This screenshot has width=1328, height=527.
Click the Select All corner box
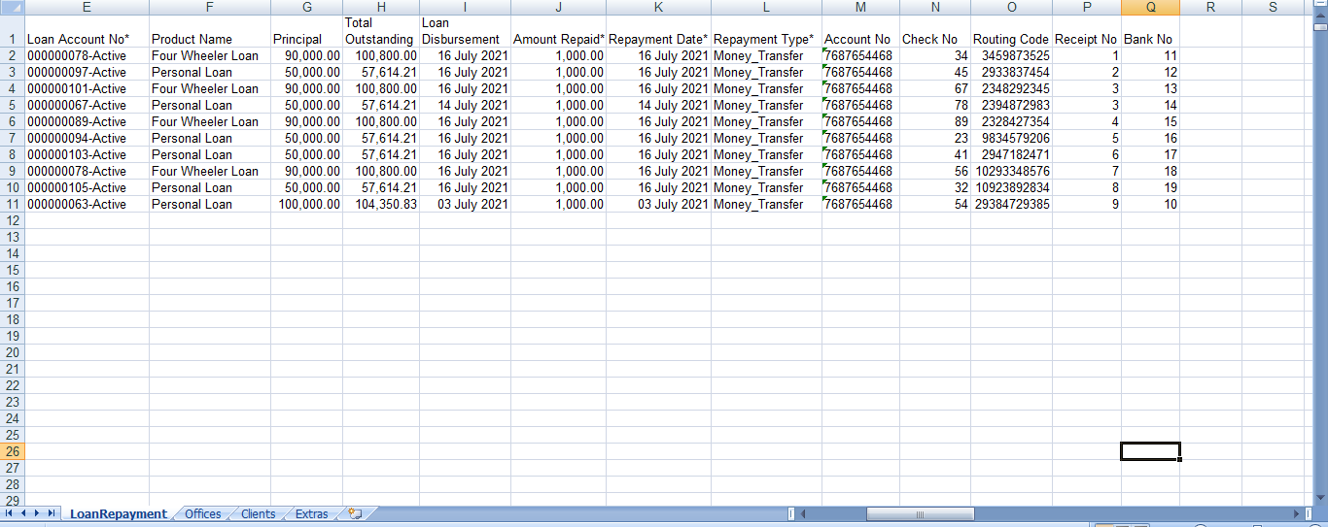coord(12,7)
